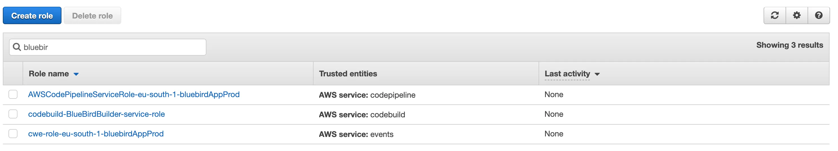Click the Delete role button
Image resolution: width=838 pixels, height=151 pixels.
point(92,15)
